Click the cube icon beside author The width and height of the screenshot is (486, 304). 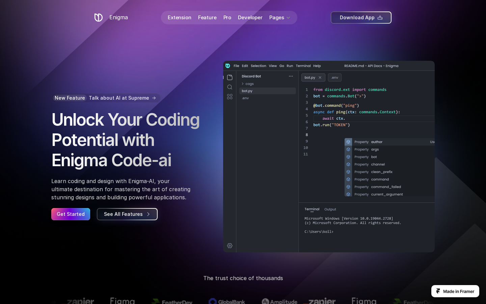click(x=348, y=142)
